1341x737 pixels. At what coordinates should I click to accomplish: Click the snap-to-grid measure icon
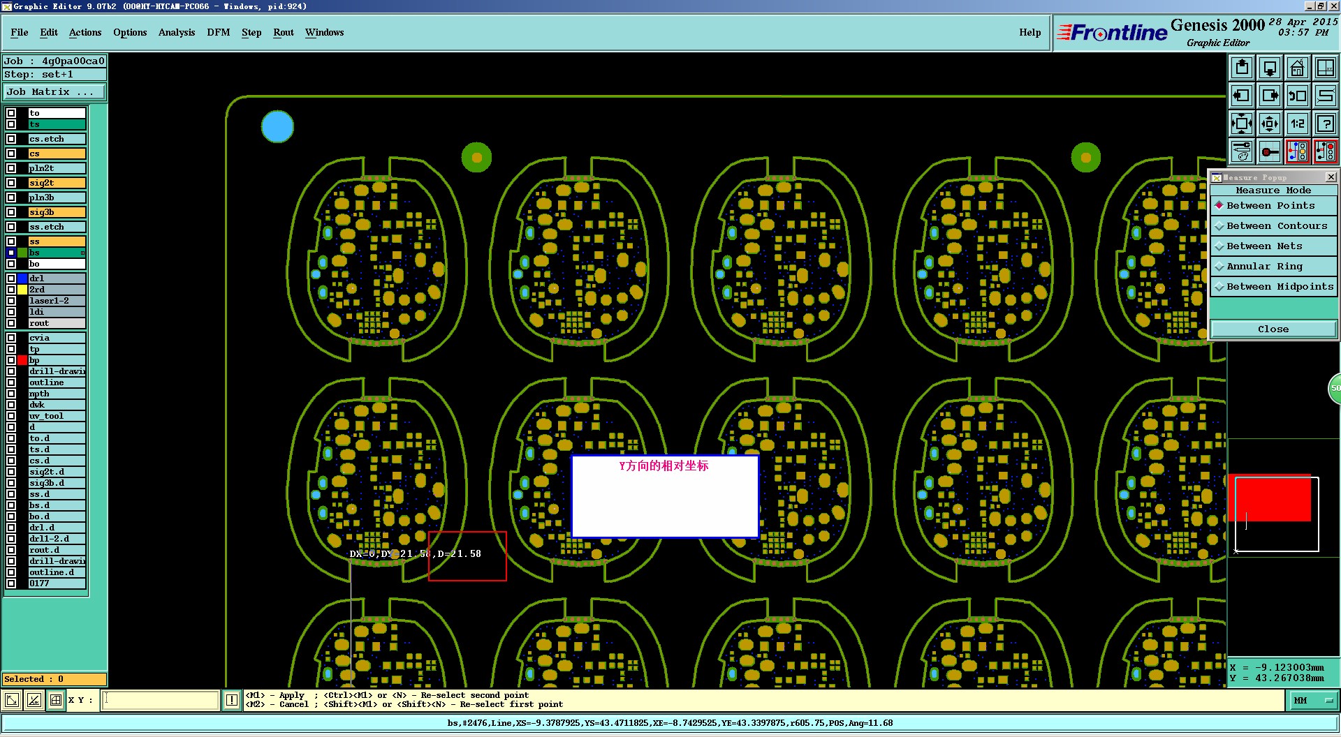(1270, 151)
